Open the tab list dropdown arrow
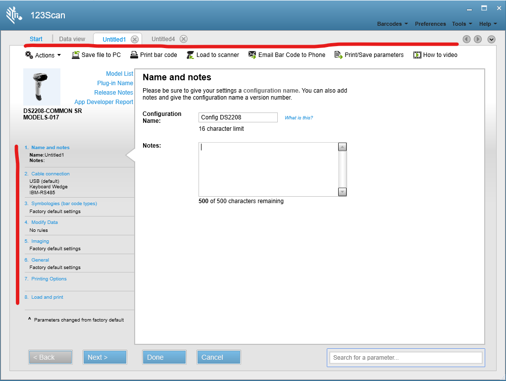 click(x=492, y=40)
